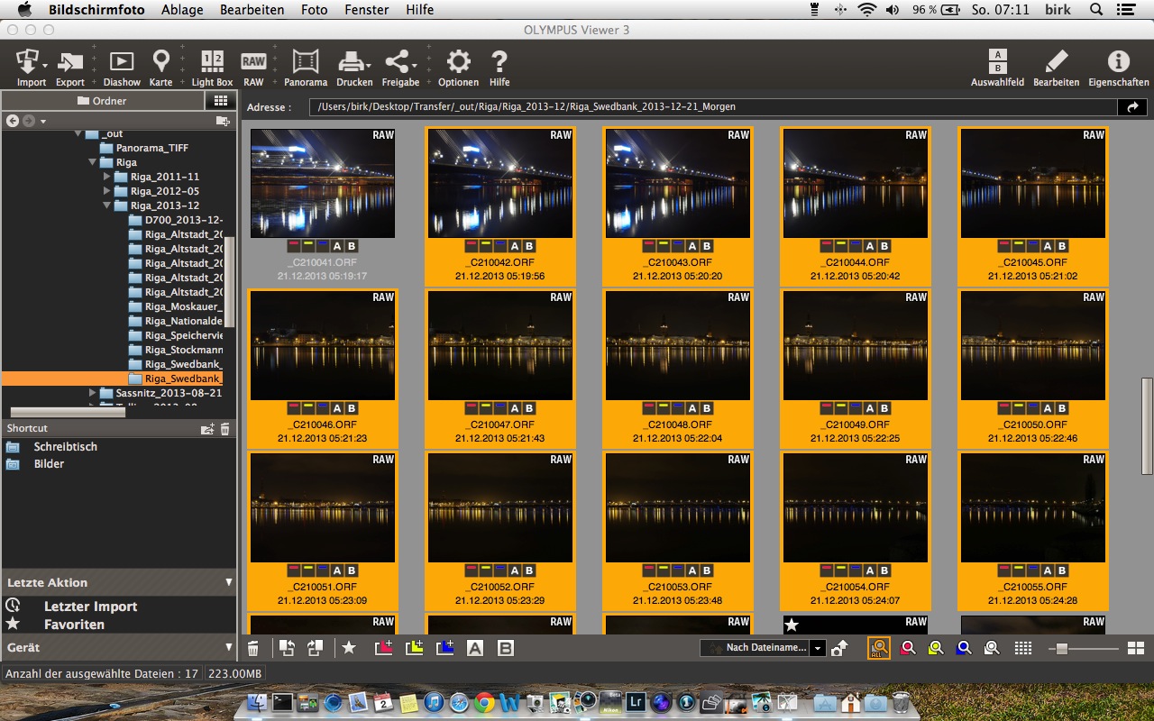Navigate back in folder history
The height and width of the screenshot is (721, 1154).
click(x=13, y=121)
